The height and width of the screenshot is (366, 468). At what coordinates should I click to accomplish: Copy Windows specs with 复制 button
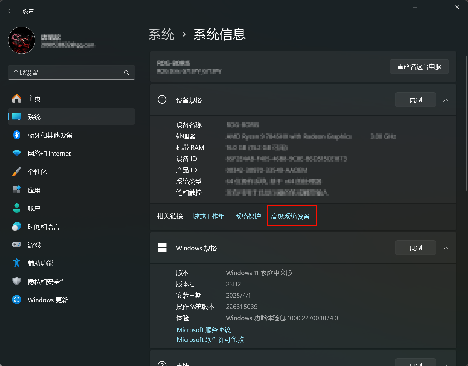[x=416, y=248]
